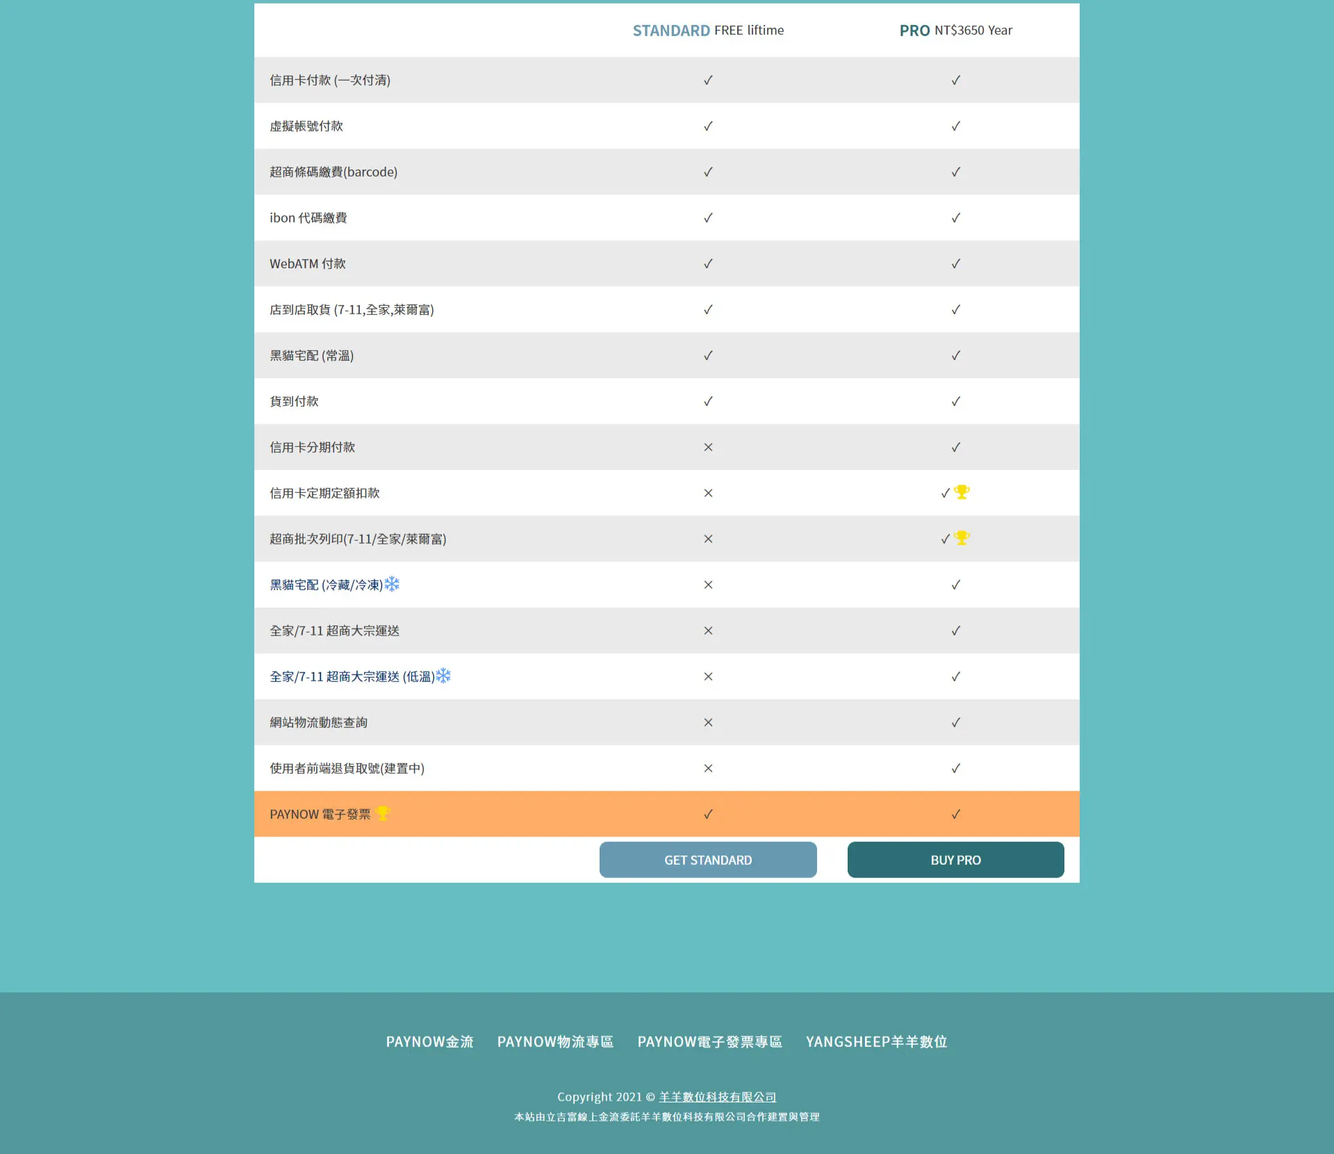
Task: Click trophy icon in 超商批次列印 PRO cell
Action: click(x=962, y=538)
